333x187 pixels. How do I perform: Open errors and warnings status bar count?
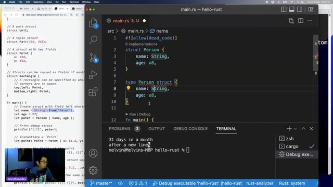pos(138,183)
